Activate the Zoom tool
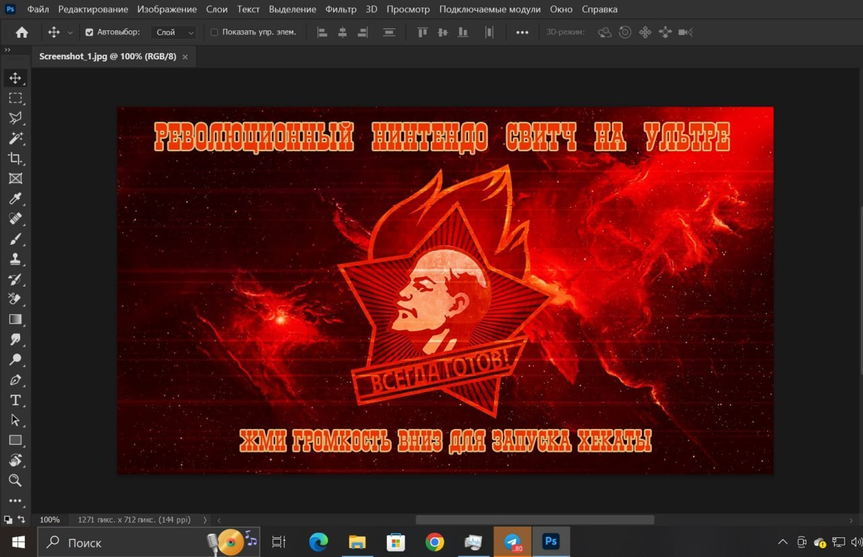This screenshot has width=863, height=557. point(15,480)
